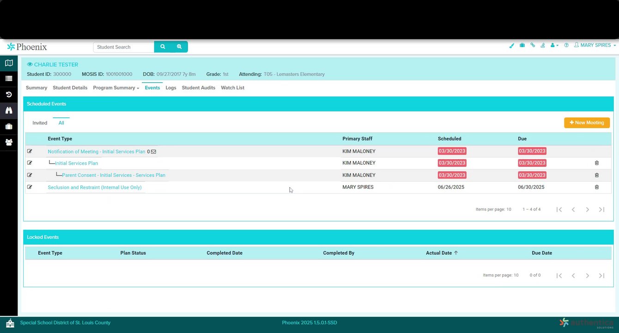
Task: Click the 06/26/2025 scheduled date cell
Action: (451, 187)
